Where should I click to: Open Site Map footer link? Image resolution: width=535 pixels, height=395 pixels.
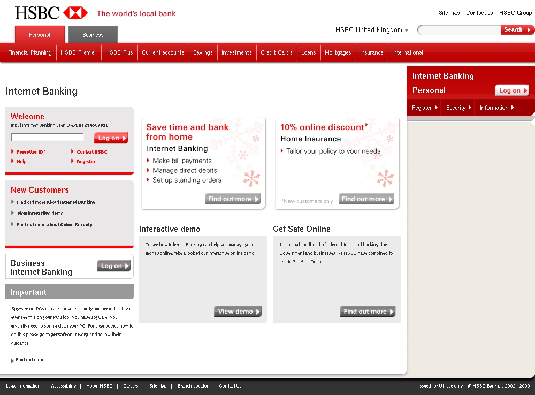pyautogui.click(x=158, y=386)
